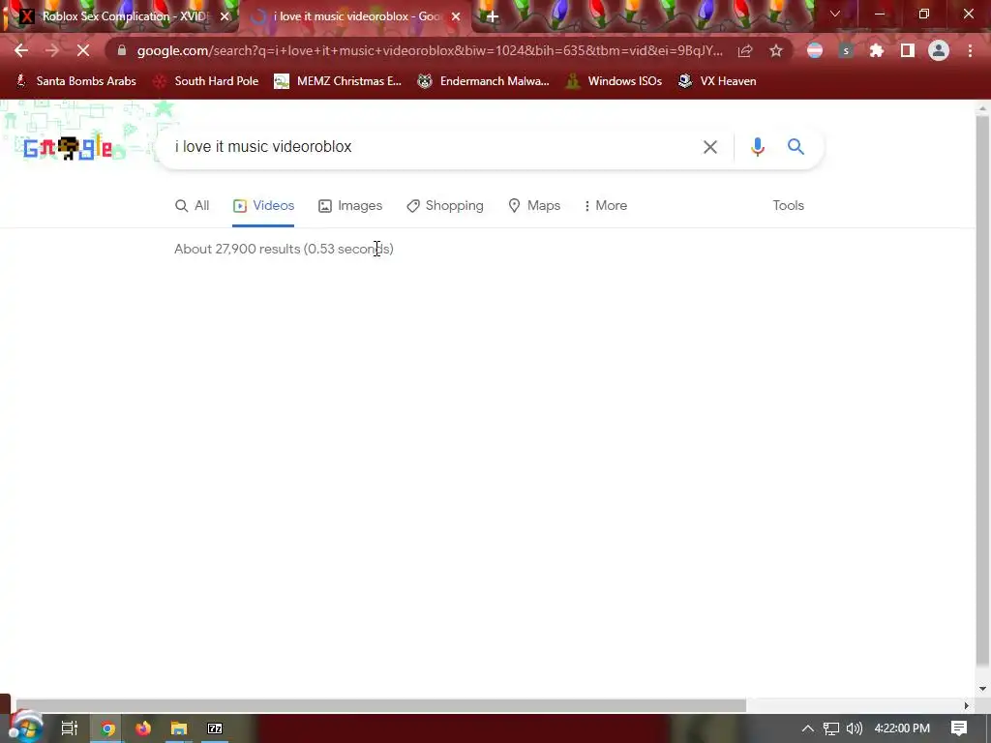
Task: Open the Endermanch Malware bookmark
Action: 484,81
